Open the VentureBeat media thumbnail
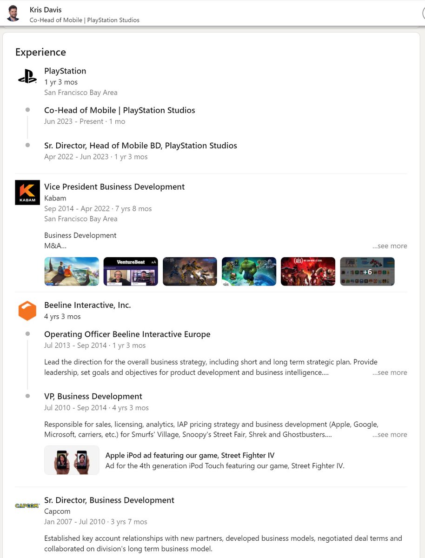 (x=131, y=272)
